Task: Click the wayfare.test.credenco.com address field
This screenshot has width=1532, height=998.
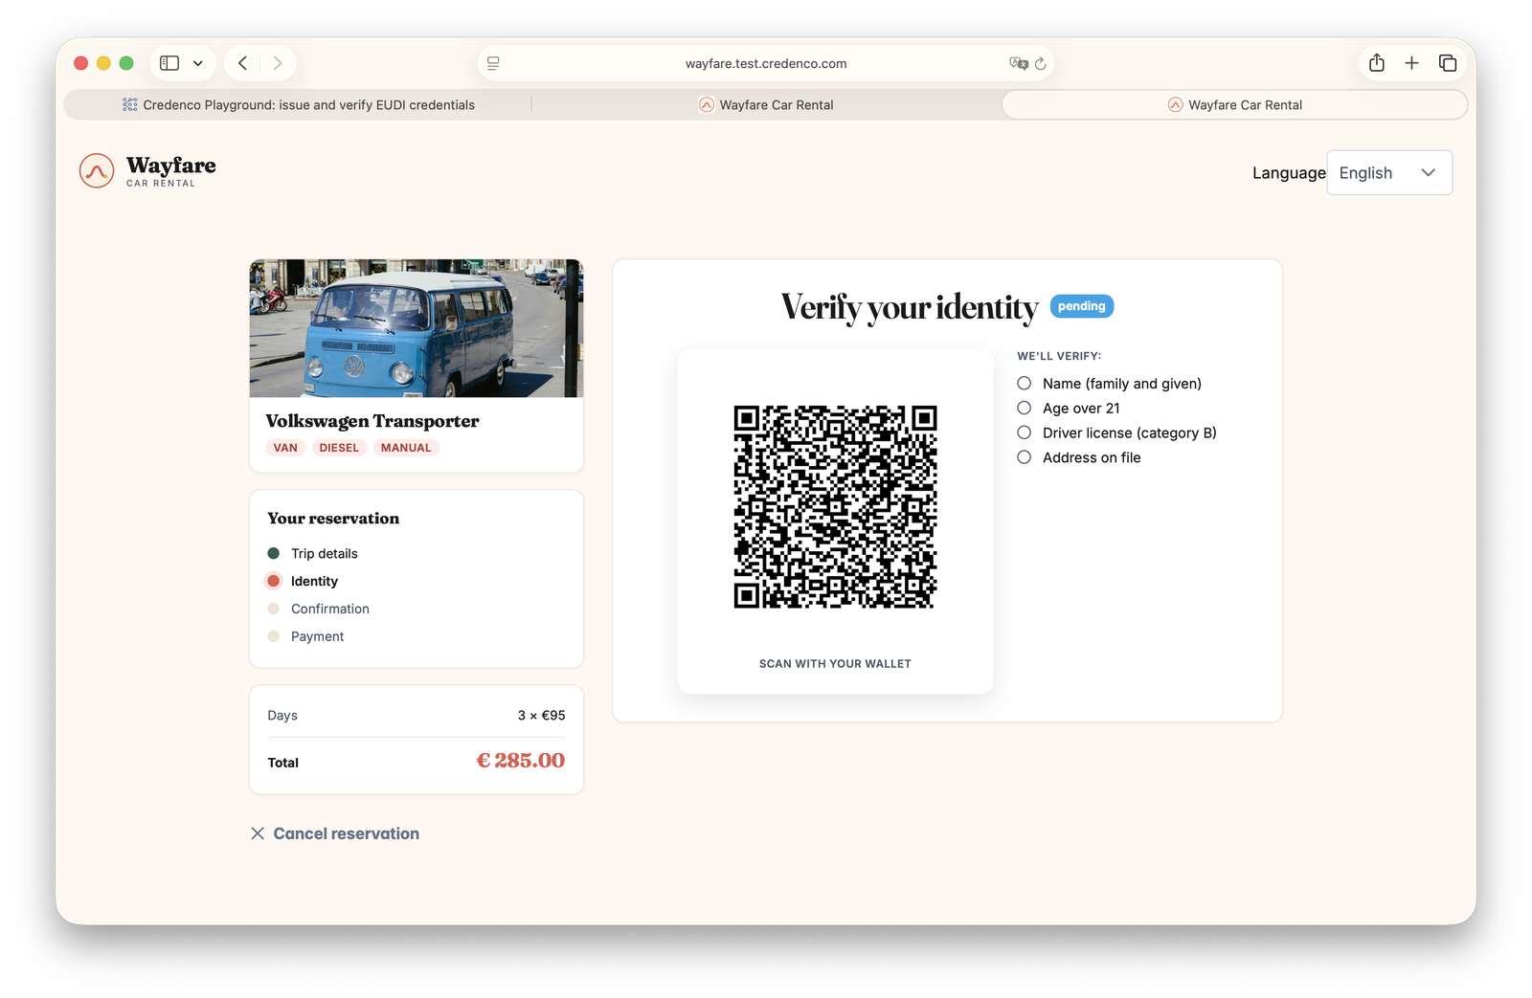Action: click(765, 63)
